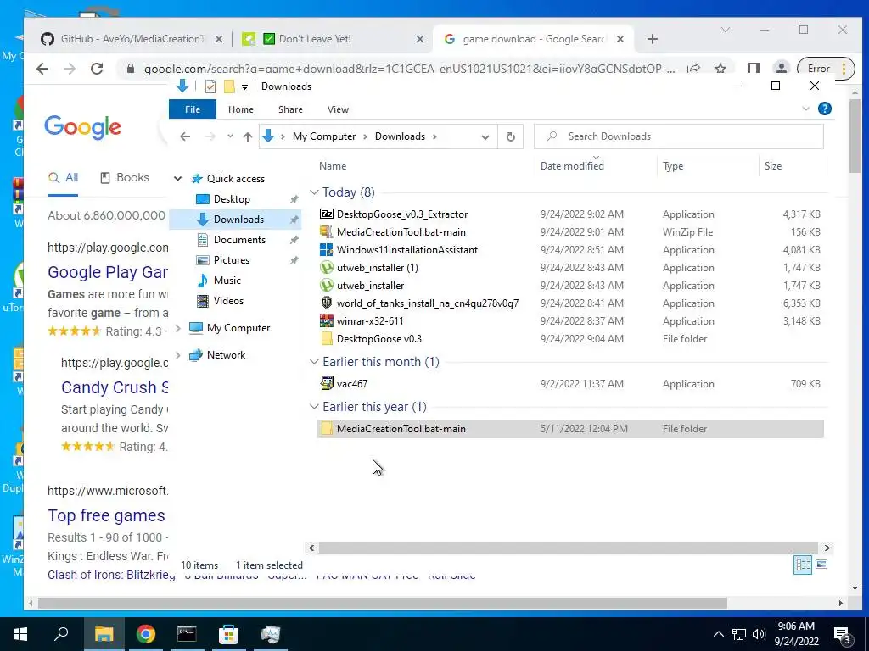Switch to Details view layout icon
The width and height of the screenshot is (869, 651).
click(803, 565)
